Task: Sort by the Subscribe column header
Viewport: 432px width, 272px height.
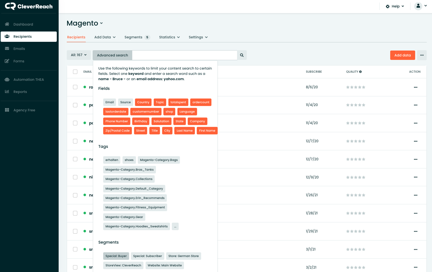Action: coord(314,72)
